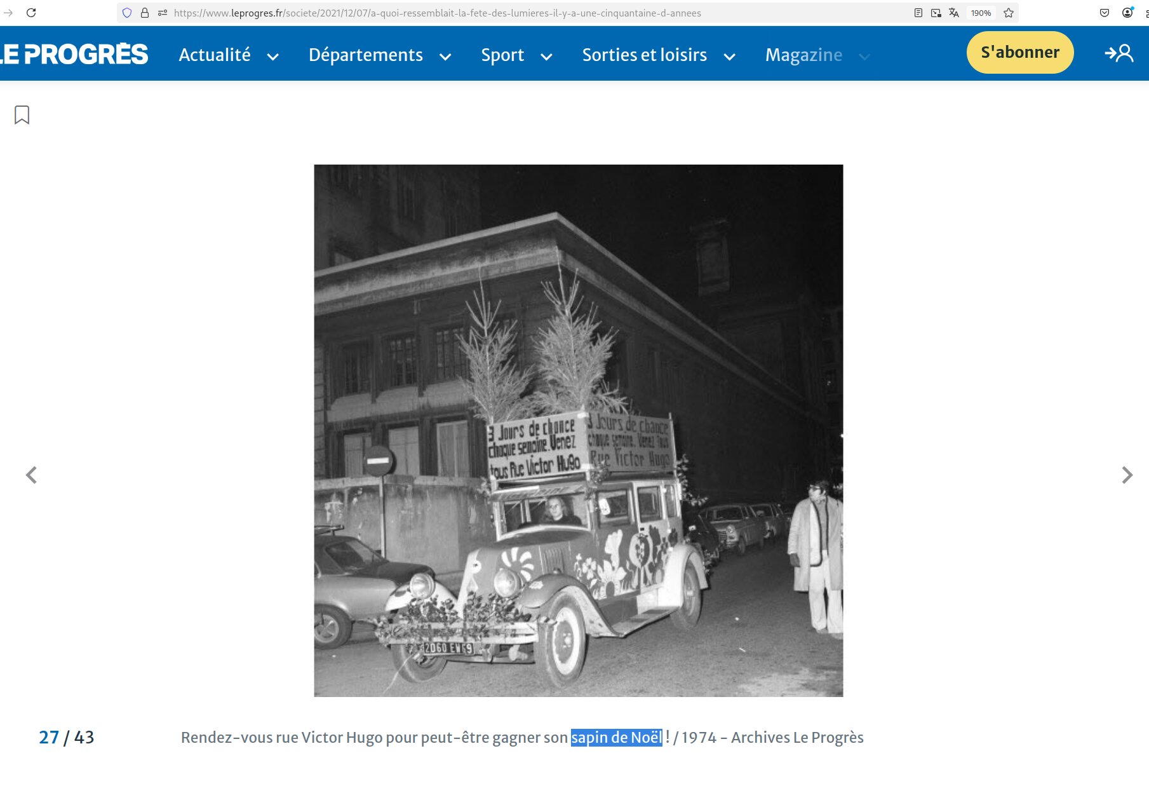Viewport: 1149px width, 786px height.
Task: Click the tracking protection shield icon
Action: click(x=127, y=13)
